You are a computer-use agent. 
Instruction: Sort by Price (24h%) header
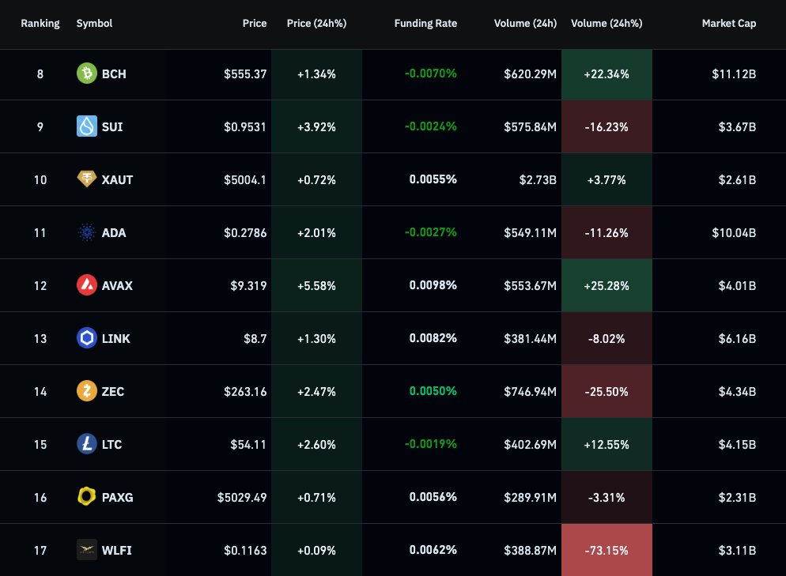click(316, 24)
